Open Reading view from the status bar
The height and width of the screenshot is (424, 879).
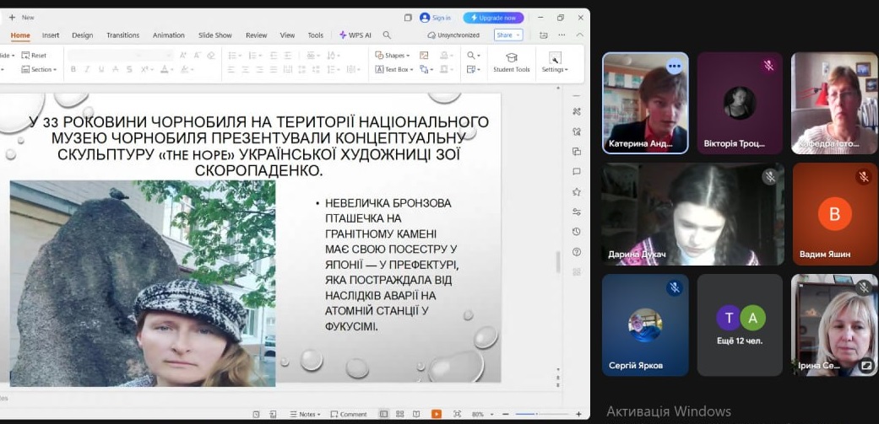[x=415, y=414]
